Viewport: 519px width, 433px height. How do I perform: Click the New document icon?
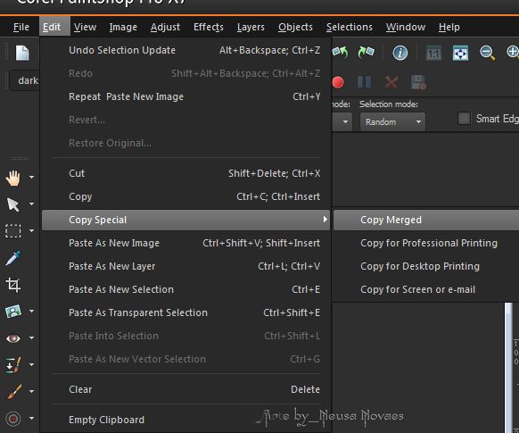[22, 53]
